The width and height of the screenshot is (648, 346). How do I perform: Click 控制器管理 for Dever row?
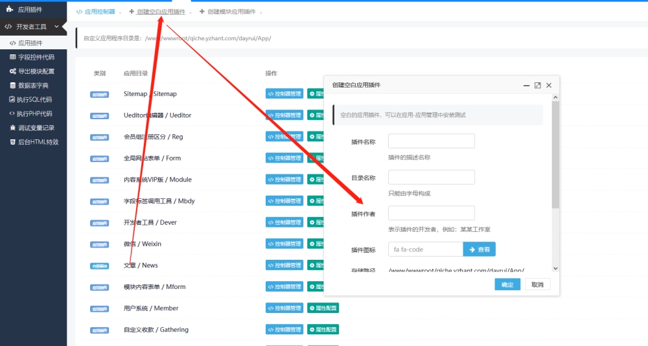click(x=284, y=222)
